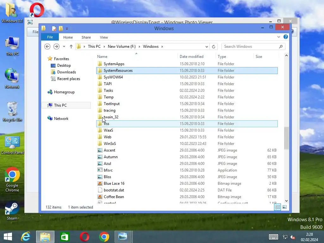This screenshot has height=243, width=324.
Task: Launch Steam from the desktop
Action: 12,211
